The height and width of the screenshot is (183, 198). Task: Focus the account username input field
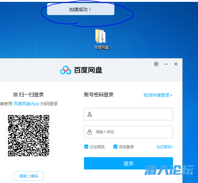point(129,114)
